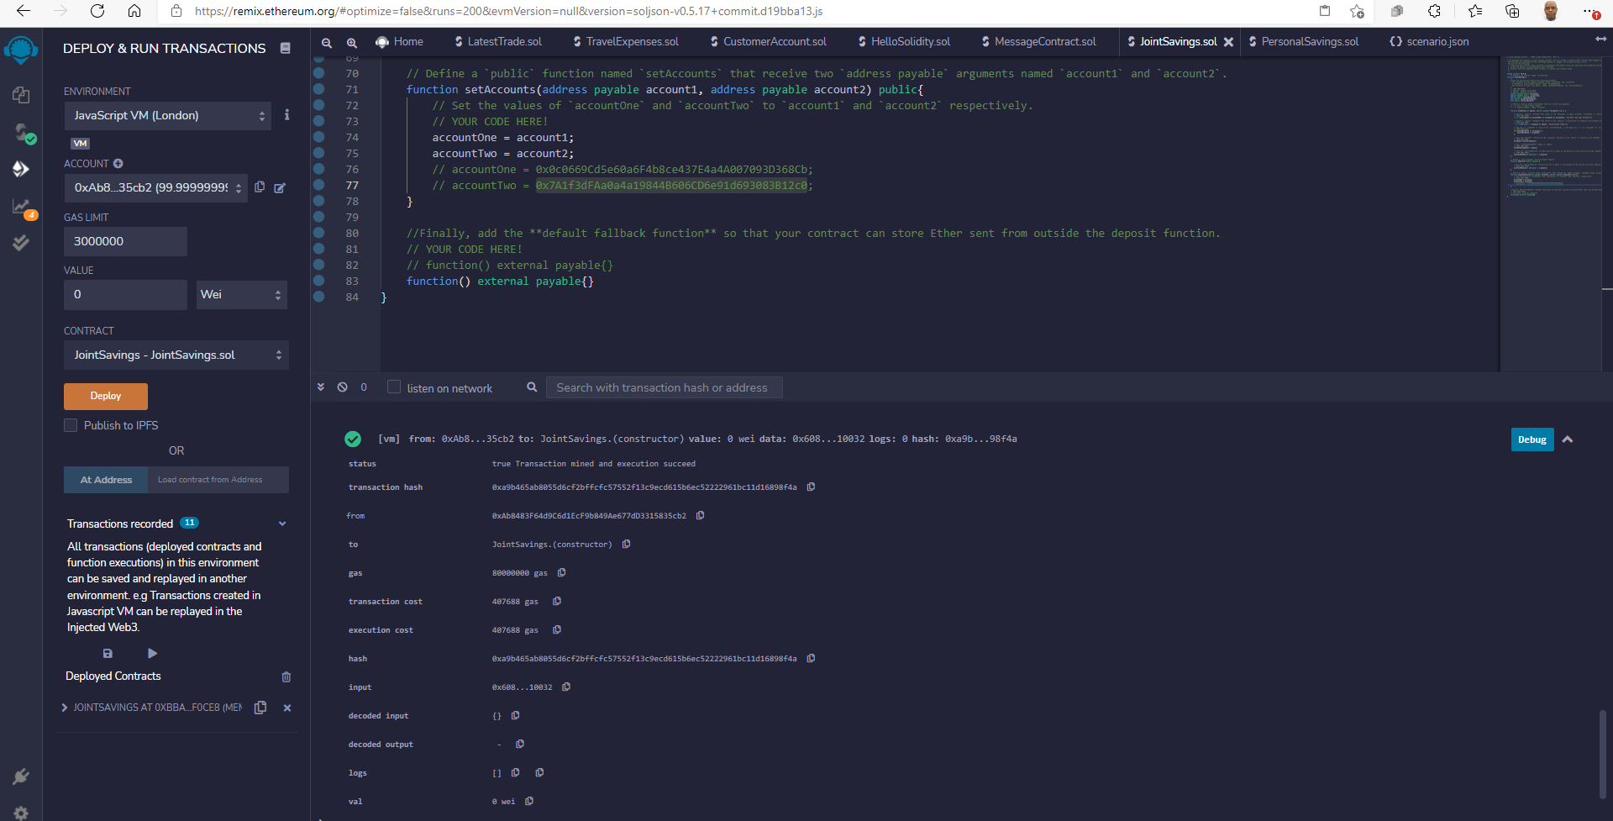
Task: Open the JointSavings contract dropdown
Action: [176, 355]
